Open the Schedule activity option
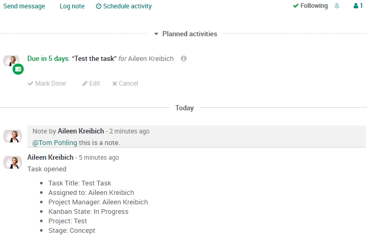 tap(124, 6)
